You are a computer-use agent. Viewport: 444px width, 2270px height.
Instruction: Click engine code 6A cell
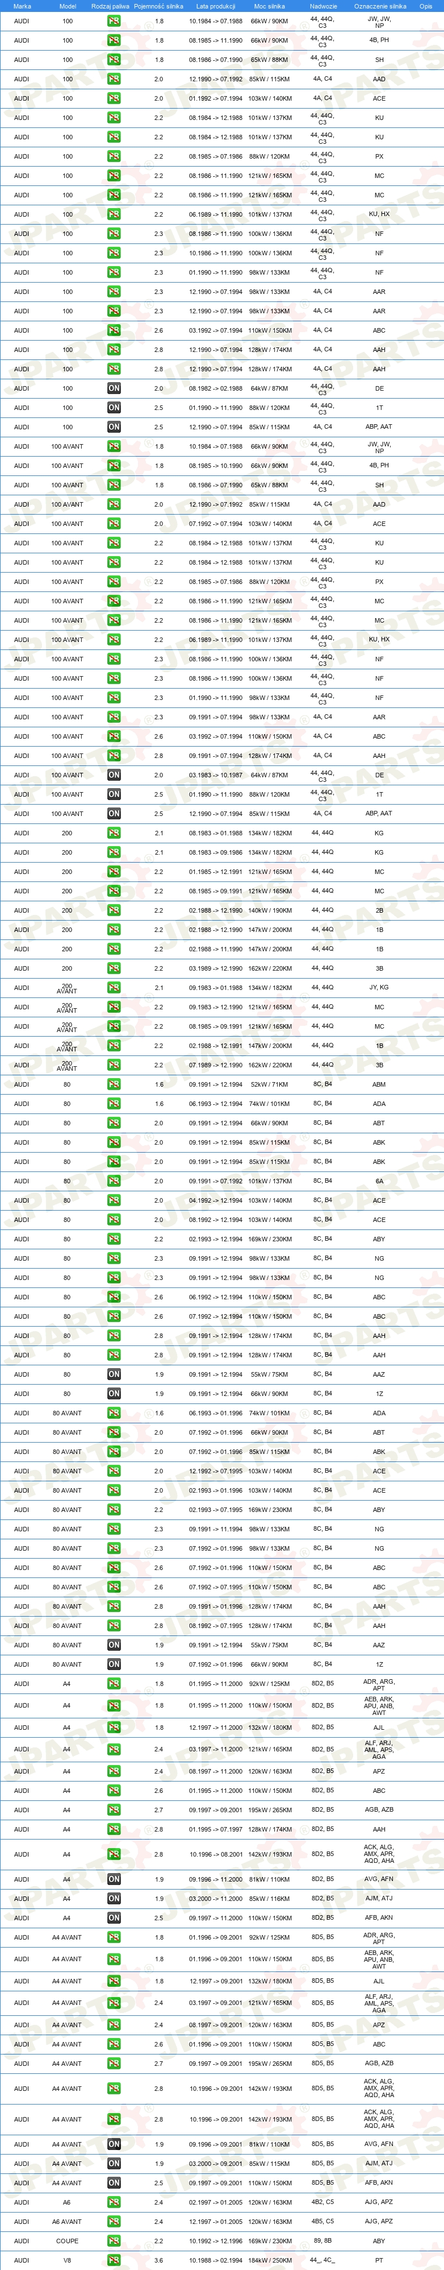click(379, 1181)
